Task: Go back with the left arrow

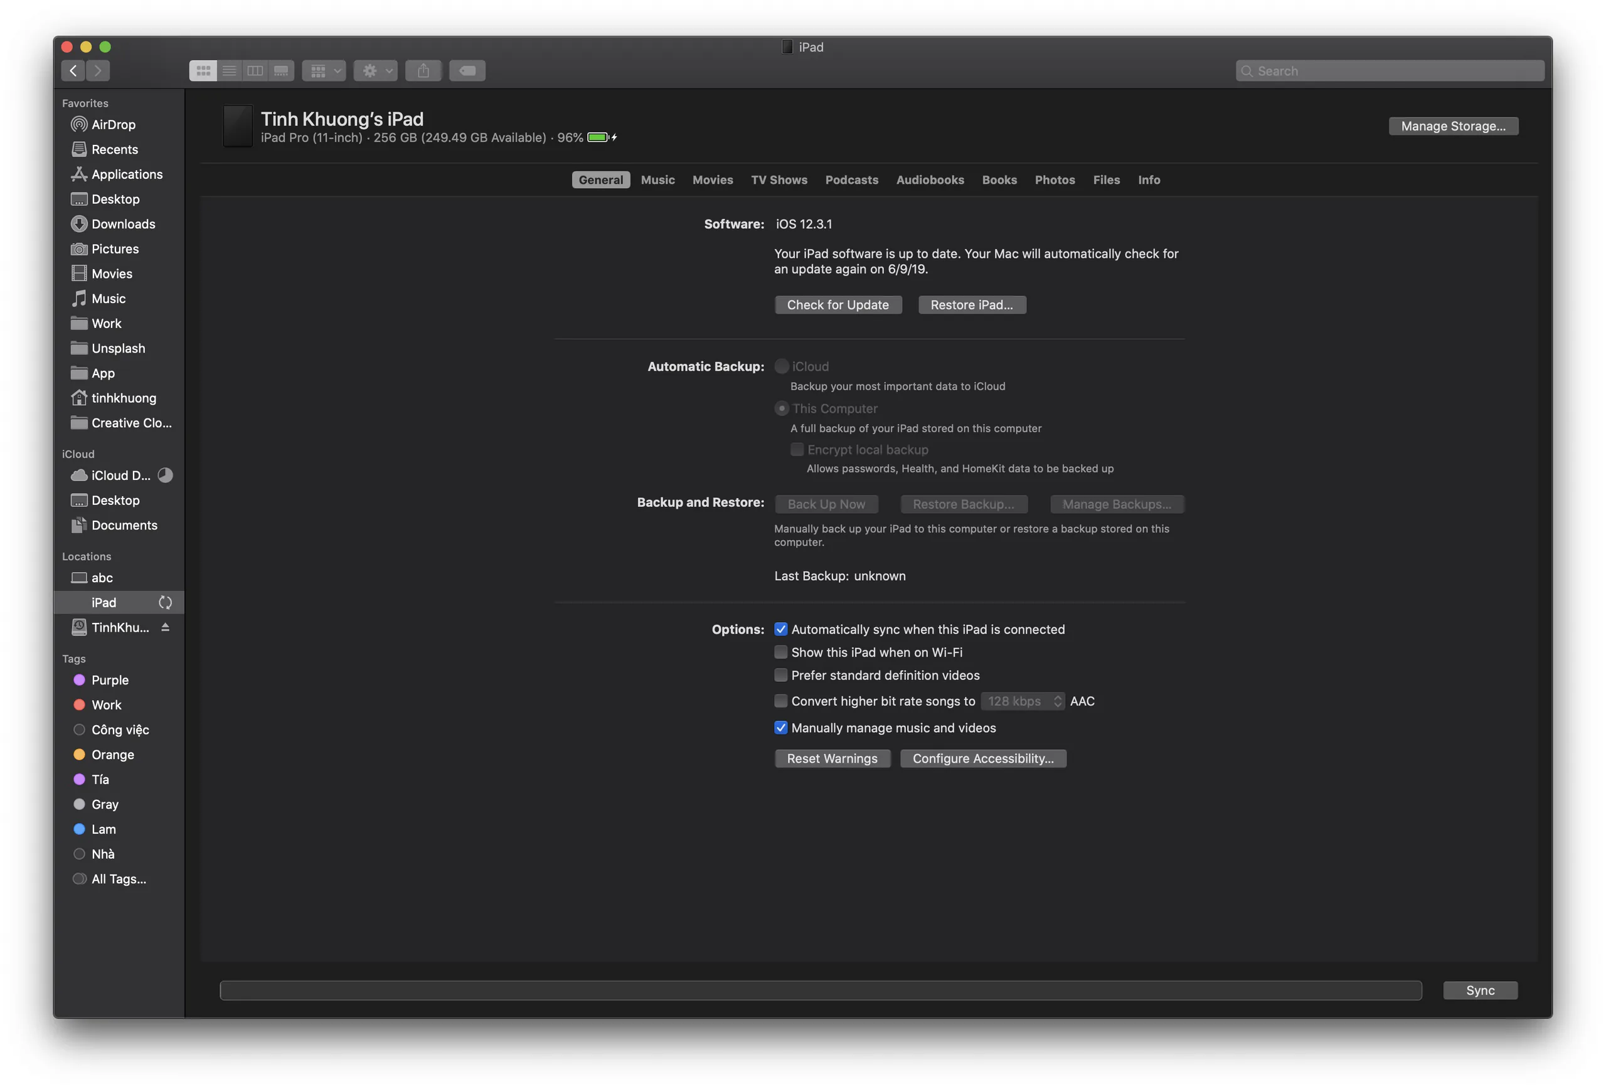Action: point(73,70)
